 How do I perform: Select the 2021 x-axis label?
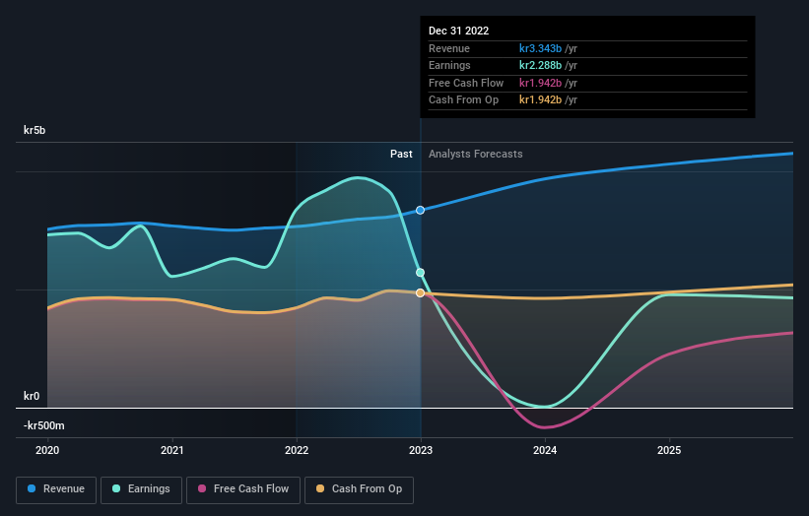171,451
